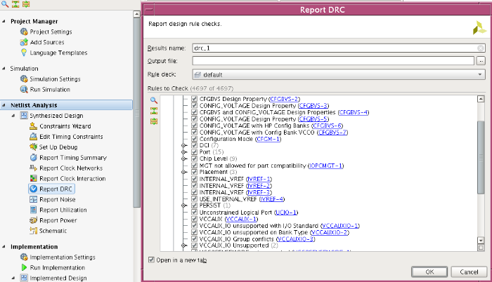Screen dimensions: 492x282
Task: Open Language Templates lightbulb icon
Action: [24, 53]
